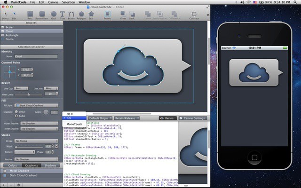301x188 pixels.
Task: Open the Line Cap Butt dropdown
Action: pos(21,88)
